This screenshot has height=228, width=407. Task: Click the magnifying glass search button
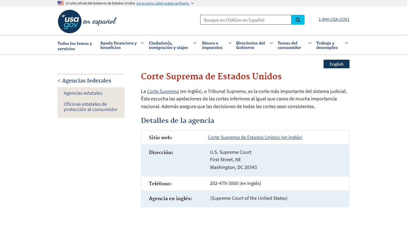[x=298, y=20]
